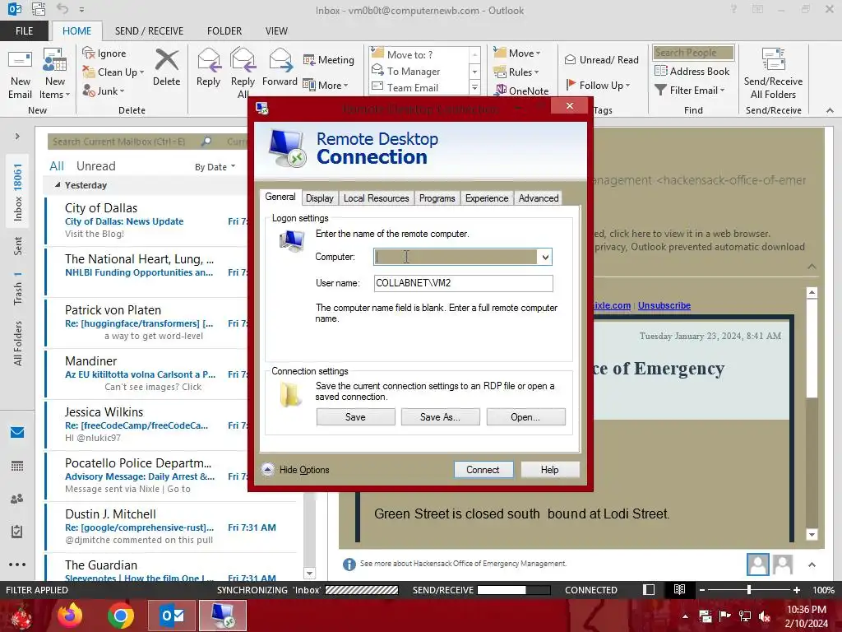Switch to the SEND / RECEIVE tab
Image resolution: width=842 pixels, height=632 pixels.
[149, 31]
